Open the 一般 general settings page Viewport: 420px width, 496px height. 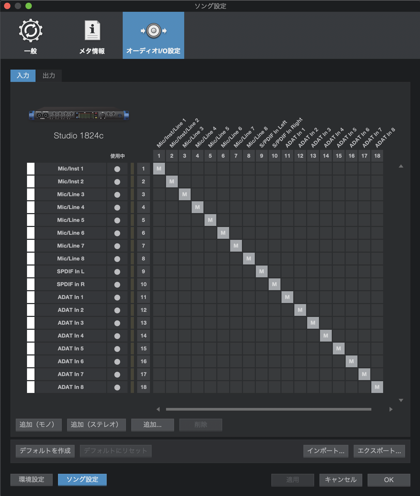[x=30, y=35]
